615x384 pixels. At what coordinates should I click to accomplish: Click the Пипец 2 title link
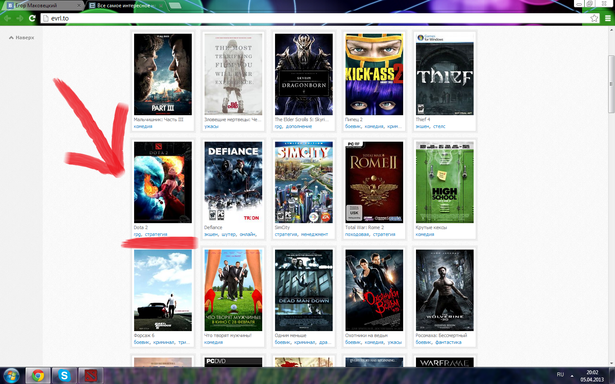pos(354,119)
